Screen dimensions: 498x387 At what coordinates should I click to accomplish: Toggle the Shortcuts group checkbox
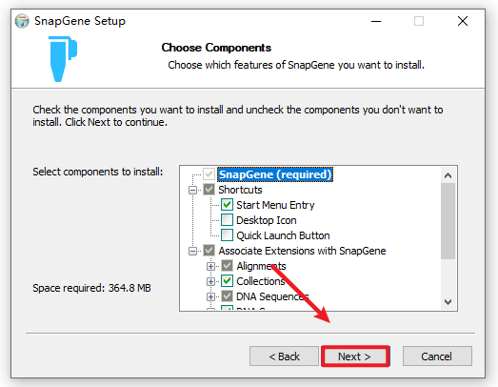pyautogui.click(x=209, y=190)
